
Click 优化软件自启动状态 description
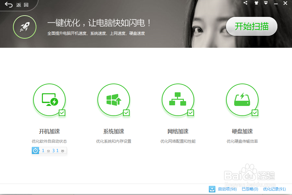(49, 141)
